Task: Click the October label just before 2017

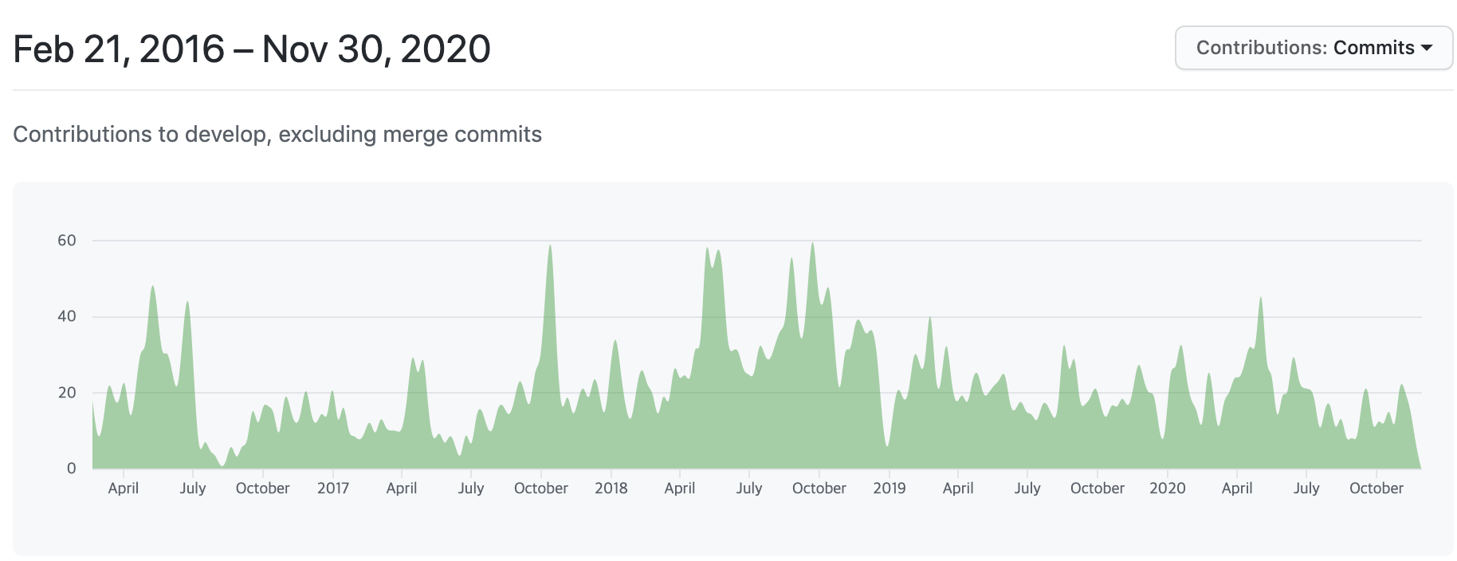Action: pos(263,488)
